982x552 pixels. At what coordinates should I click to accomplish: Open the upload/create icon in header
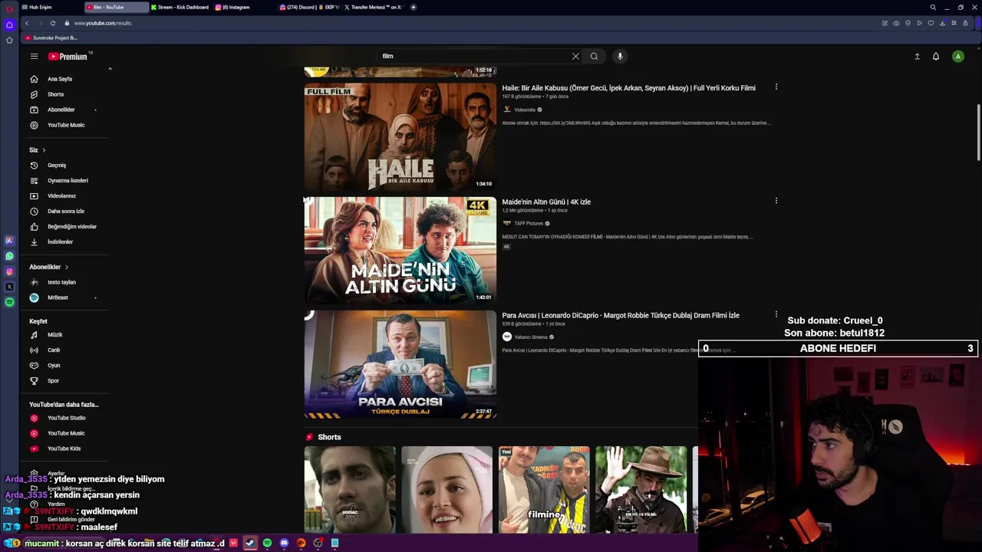[917, 56]
